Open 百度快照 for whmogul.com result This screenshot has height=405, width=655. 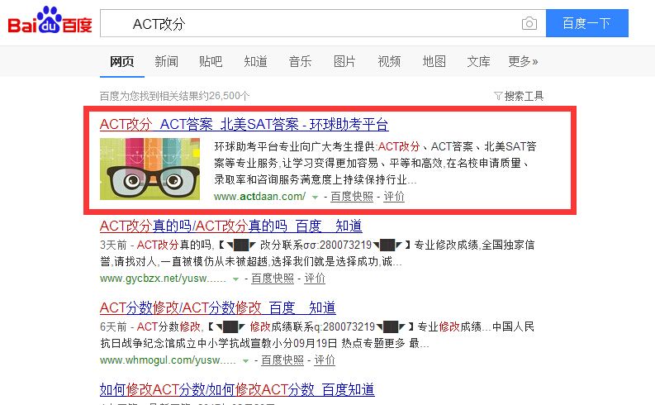tap(282, 360)
